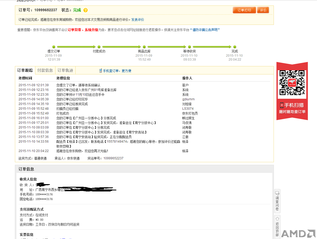Click the order number 10999652237 in header
This screenshot has width=317, height=239.
[x=46, y=10]
